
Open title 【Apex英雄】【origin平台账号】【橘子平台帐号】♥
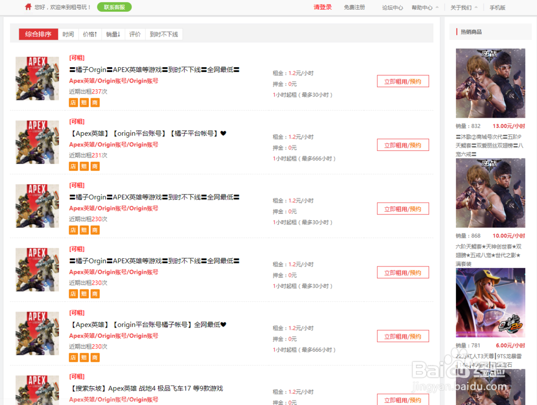[148, 133]
